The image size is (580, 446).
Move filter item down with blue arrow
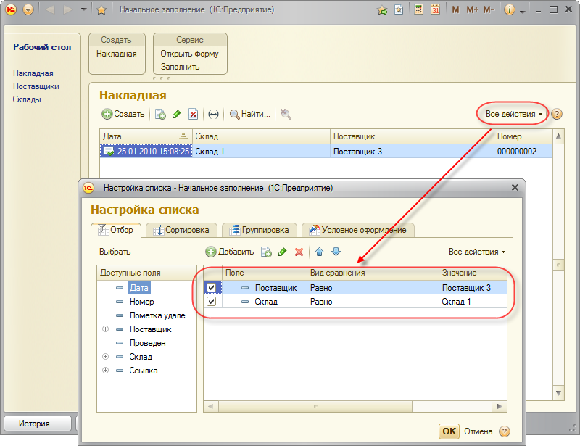(x=336, y=252)
